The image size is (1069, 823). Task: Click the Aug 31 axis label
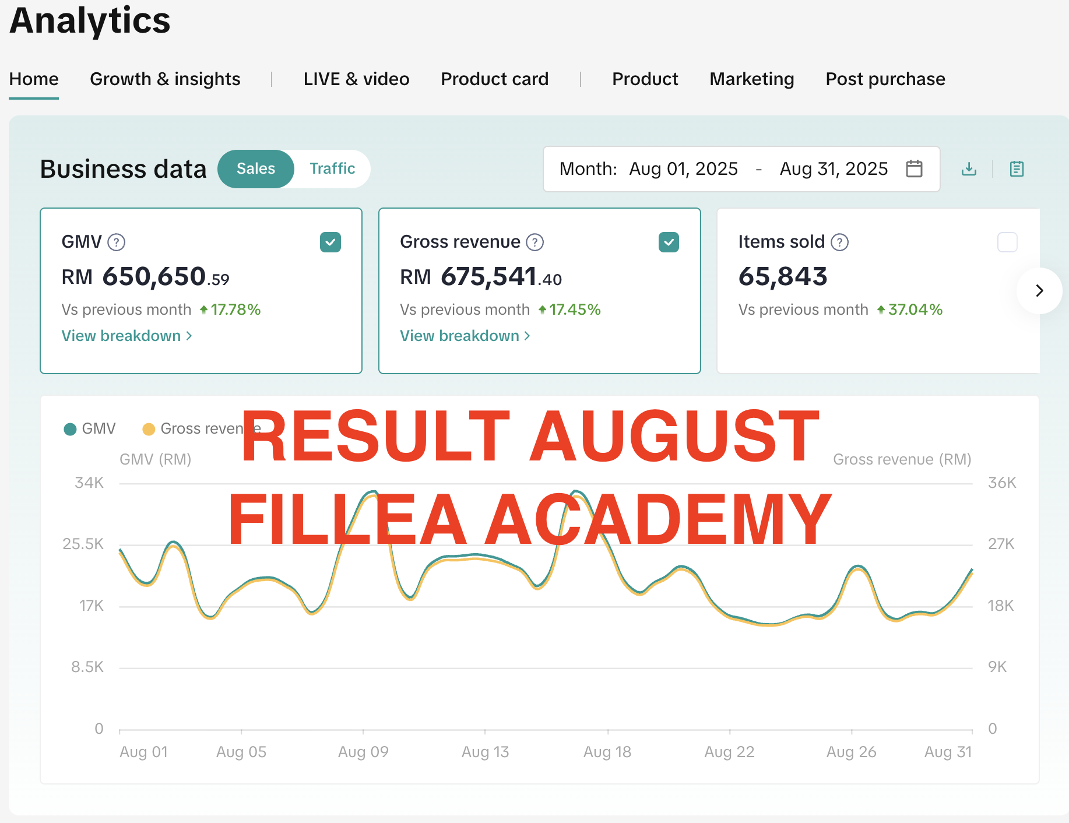948,752
